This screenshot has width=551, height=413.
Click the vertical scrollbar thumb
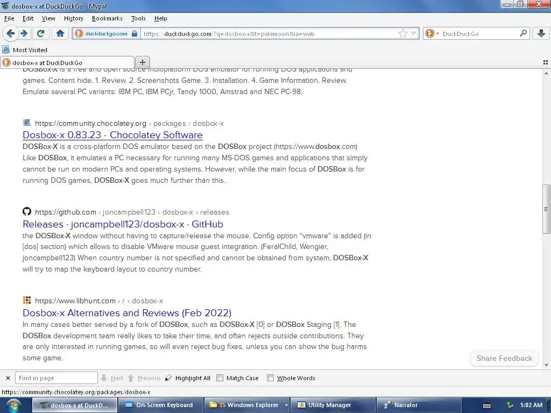[546, 209]
